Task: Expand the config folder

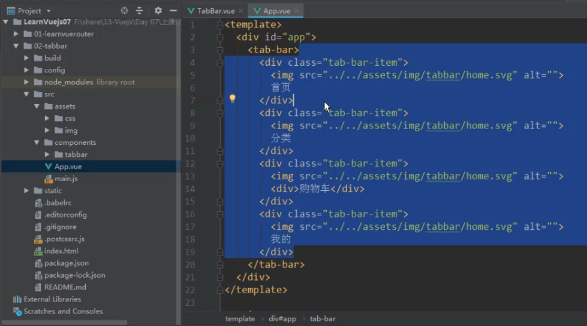Action: 26,70
